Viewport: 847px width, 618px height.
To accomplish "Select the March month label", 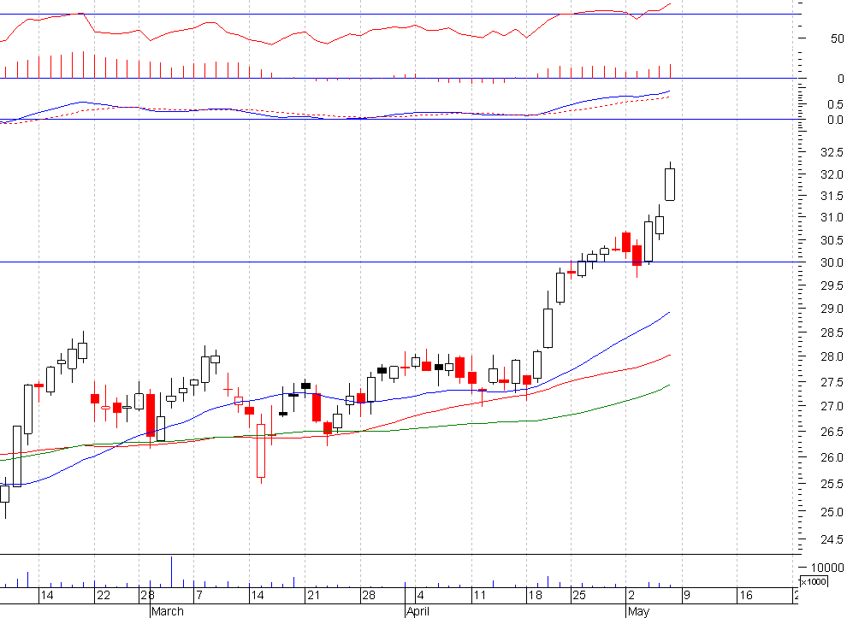I will (x=167, y=611).
